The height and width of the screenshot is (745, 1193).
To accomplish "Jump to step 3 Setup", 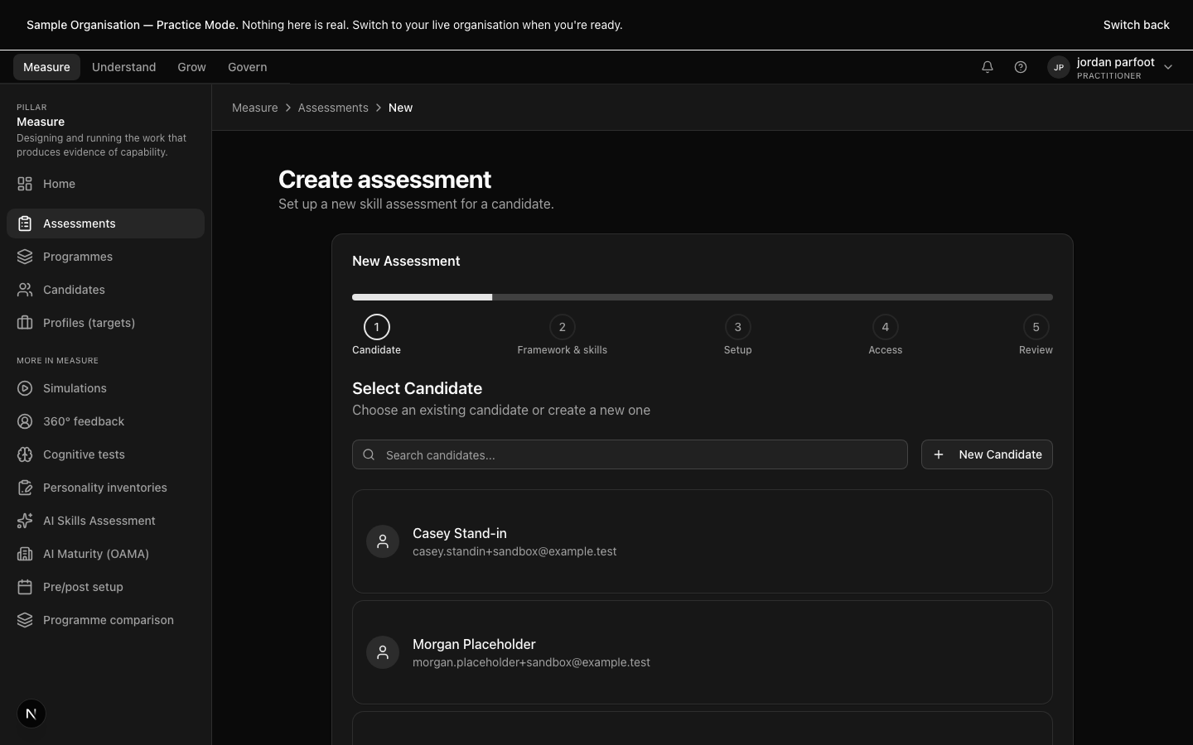I will 737,335.
